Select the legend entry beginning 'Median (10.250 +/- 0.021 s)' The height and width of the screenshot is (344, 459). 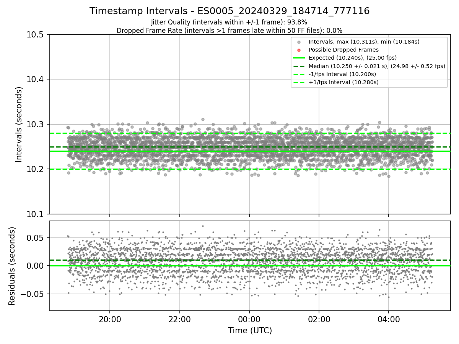click(377, 66)
